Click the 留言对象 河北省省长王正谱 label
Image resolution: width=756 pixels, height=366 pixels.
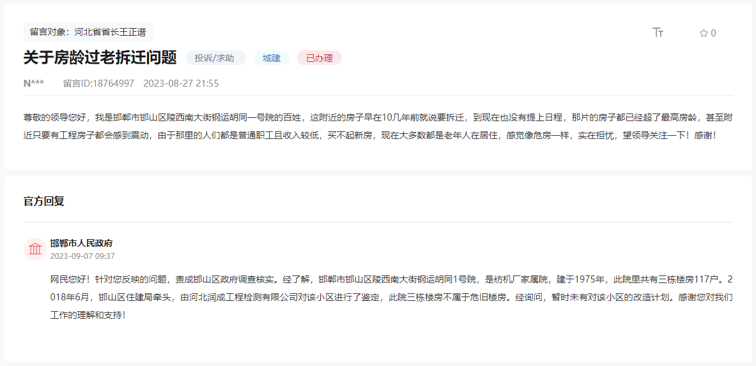(x=88, y=33)
